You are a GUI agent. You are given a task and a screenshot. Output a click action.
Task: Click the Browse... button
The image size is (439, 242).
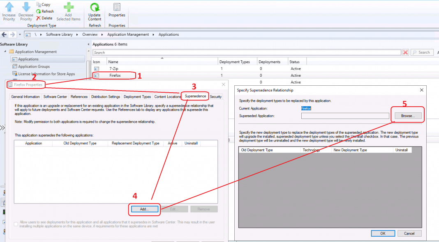408,116
